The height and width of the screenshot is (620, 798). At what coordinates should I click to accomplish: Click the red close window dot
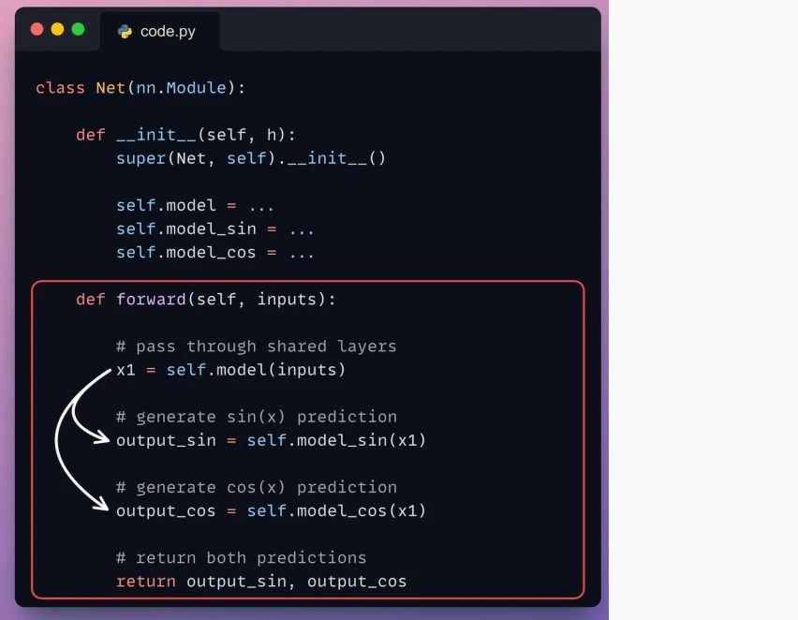click(x=37, y=29)
